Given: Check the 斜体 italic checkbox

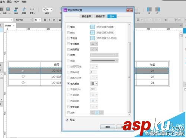Looking at the screenshot, I should click(68, 32).
